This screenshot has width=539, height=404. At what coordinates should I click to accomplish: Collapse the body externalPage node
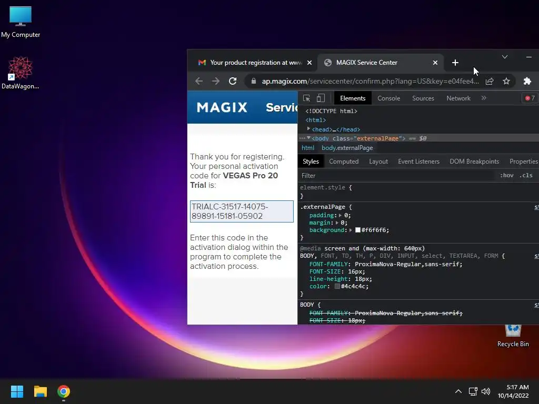coord(308,138)
